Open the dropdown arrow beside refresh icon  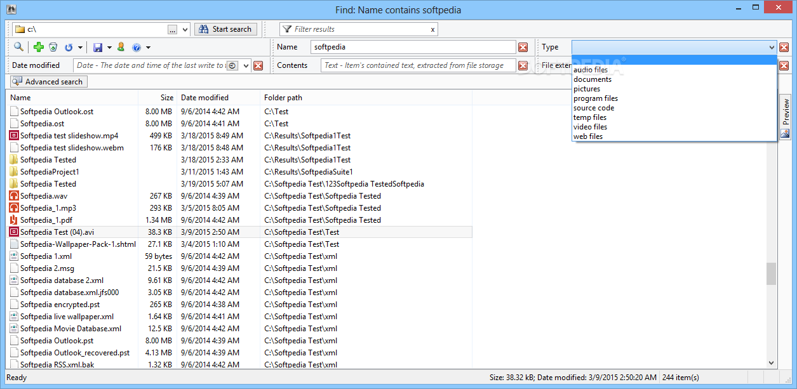[80, 48]
